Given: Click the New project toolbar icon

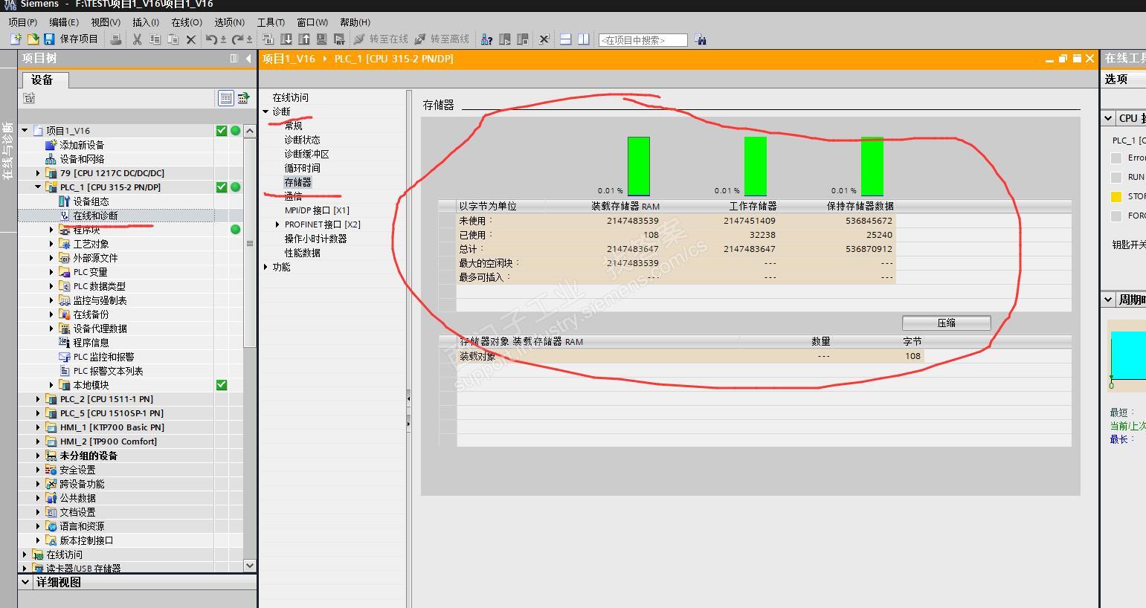Looking at the screenshot, I should [x=16, y=39].
